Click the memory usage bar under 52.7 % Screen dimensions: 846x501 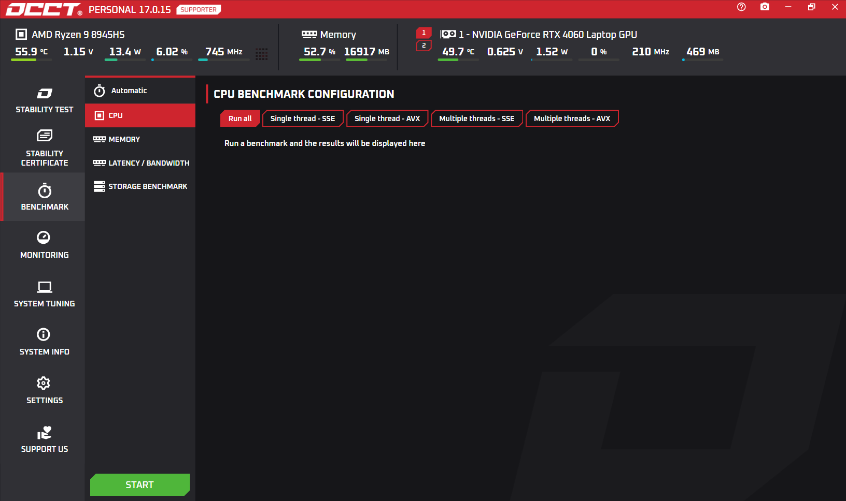[319, 60]
